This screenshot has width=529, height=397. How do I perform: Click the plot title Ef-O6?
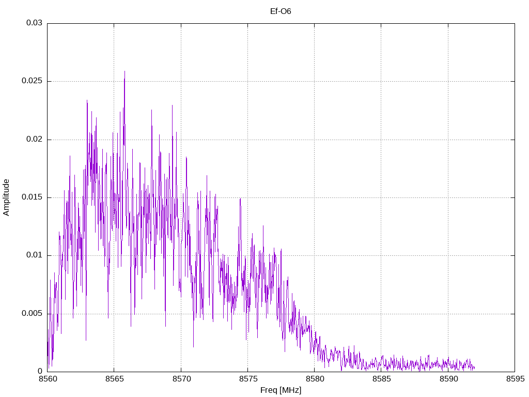[x=281, y=11]
